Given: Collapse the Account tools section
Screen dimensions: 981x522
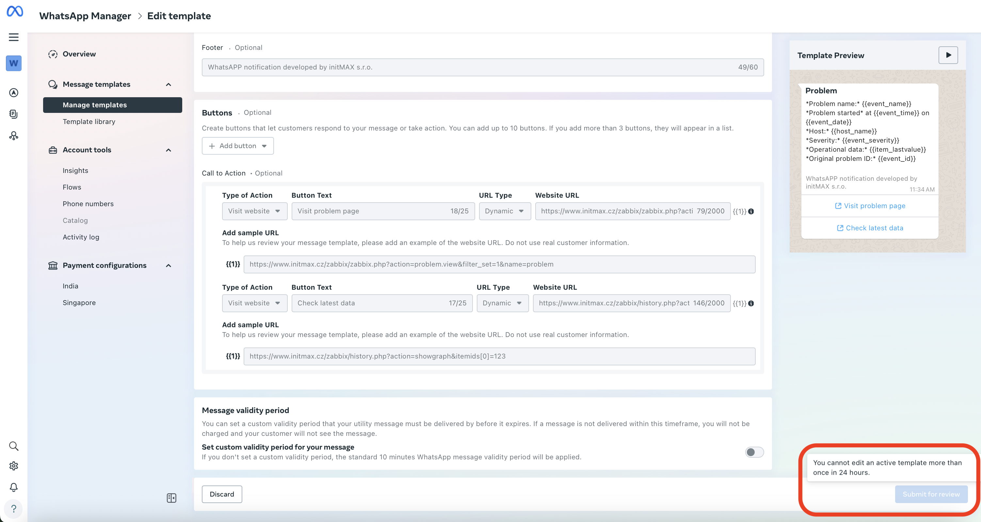Looking at the screenshot, I should [168, 150].
